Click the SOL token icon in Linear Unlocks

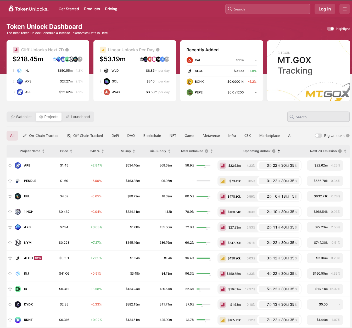(107, 81)
